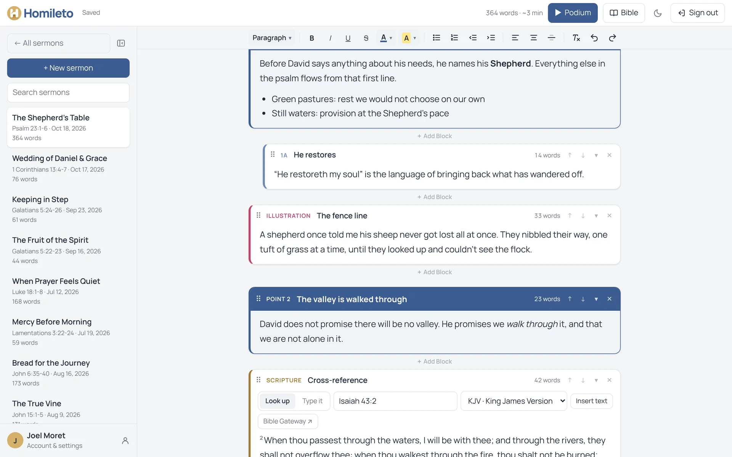Open 'Bread for the Journey' sermon
This screenshot has height=457, width=732.
[68, 373]
